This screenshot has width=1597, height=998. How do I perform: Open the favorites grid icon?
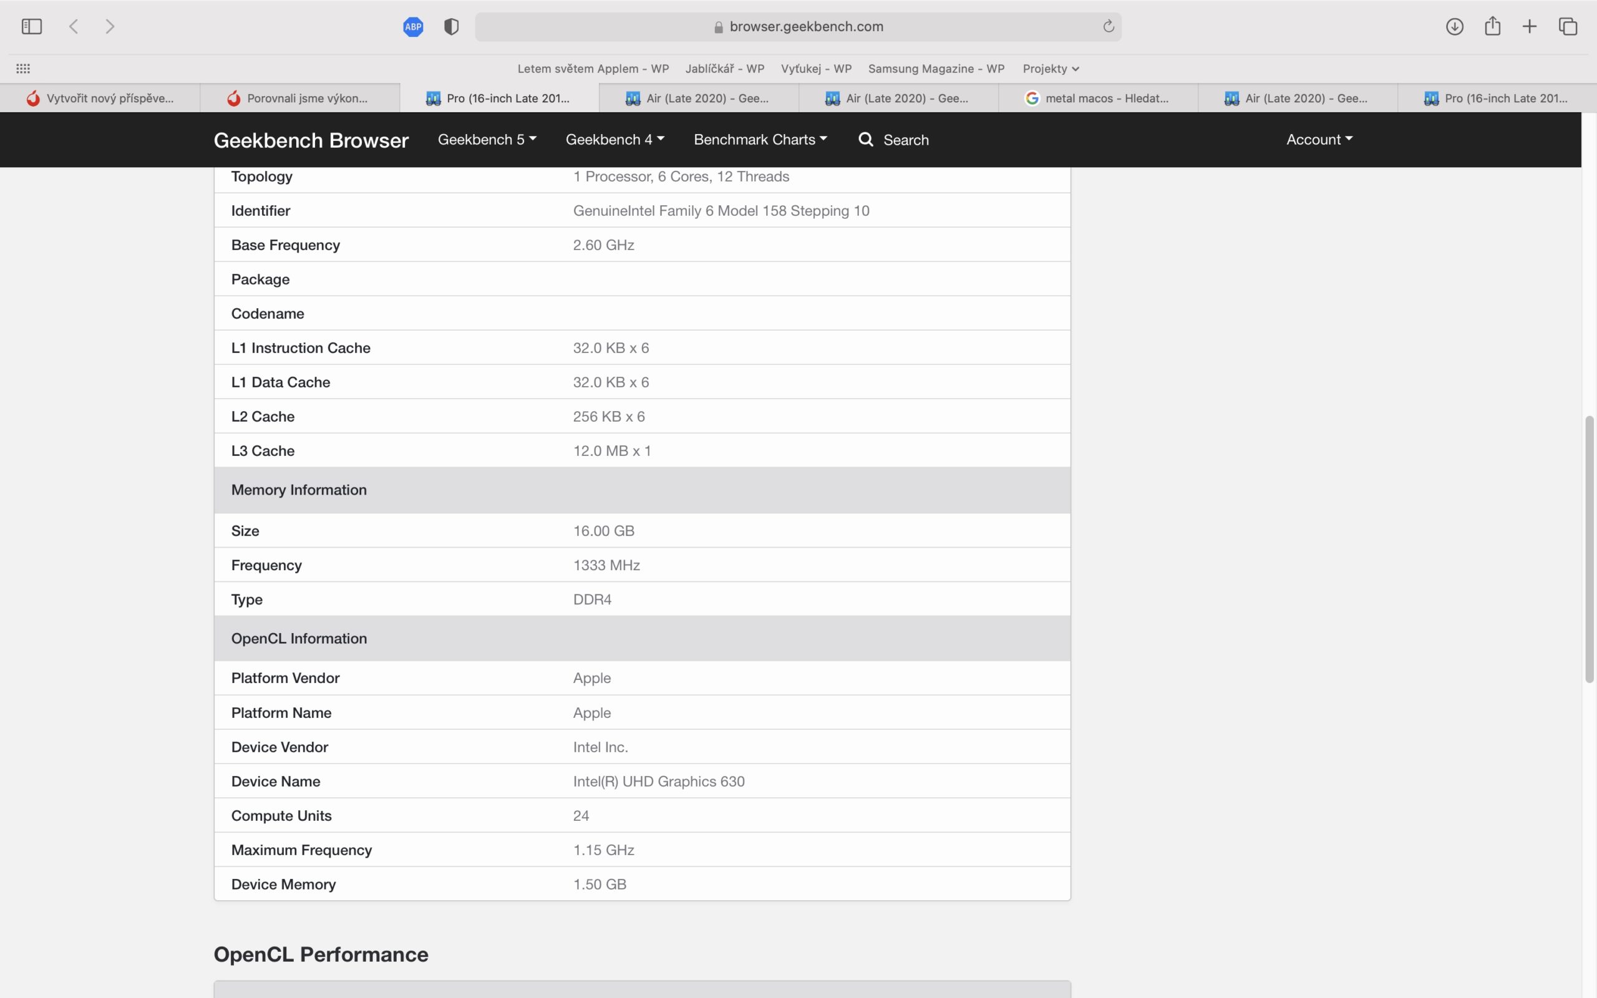[23, 69]
